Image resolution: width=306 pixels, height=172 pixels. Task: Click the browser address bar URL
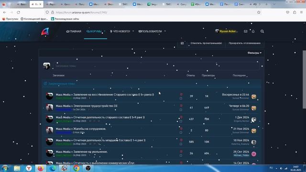coord(81,12)
